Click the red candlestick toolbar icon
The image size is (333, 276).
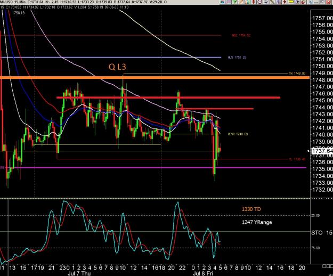pyautogui.click(x=254, y=2)
